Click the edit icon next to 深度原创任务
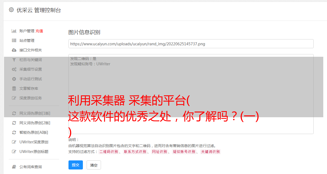Screen dimensions: 327x174 pos(14,98)
